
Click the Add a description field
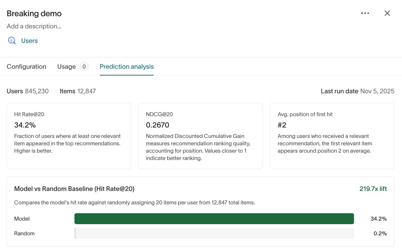34,26
